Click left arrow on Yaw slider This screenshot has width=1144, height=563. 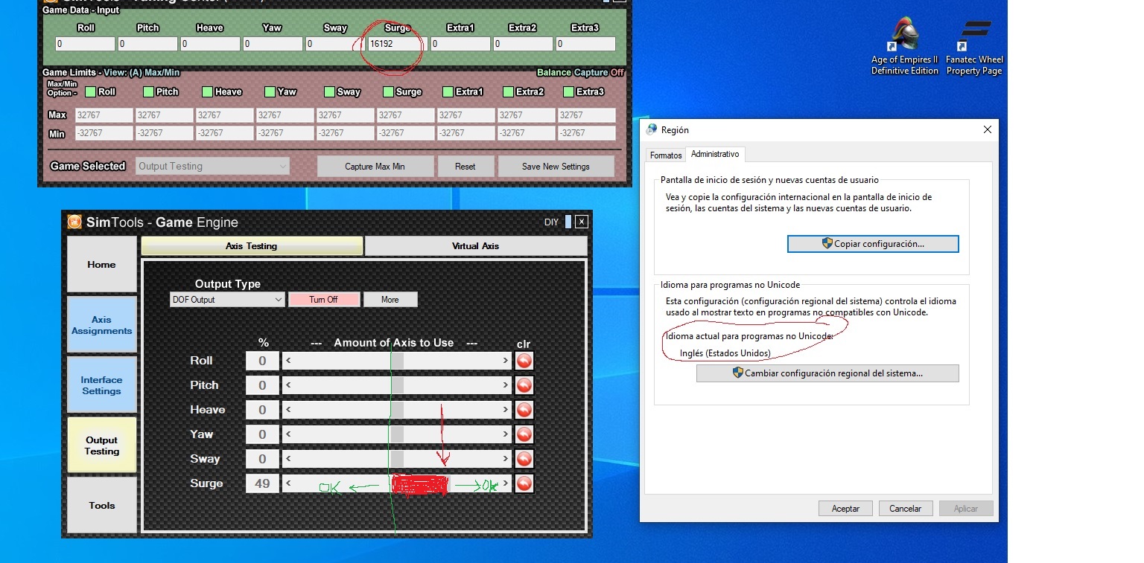[289, 434]
